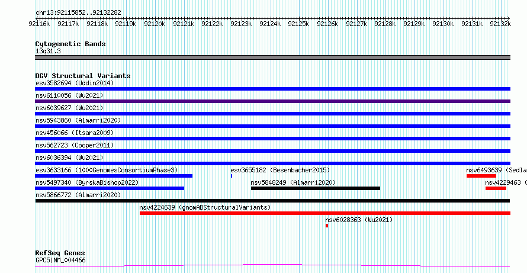The image size is (527, 273).
Task: Click the nsv5848249 (Almarri2020) label
Action: pyautogui.click(x=294, y=182)
